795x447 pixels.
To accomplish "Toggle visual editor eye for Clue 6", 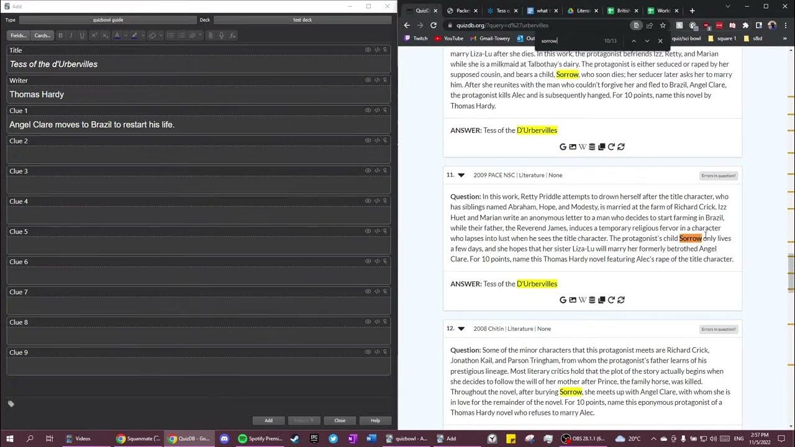I will pyautogui.click(x=368, y=261).
